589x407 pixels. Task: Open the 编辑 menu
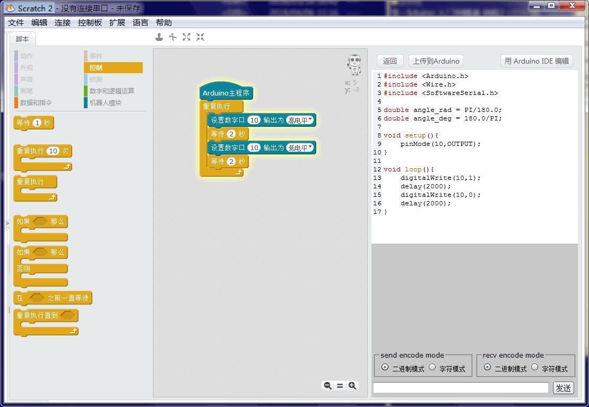pos(39,22)
